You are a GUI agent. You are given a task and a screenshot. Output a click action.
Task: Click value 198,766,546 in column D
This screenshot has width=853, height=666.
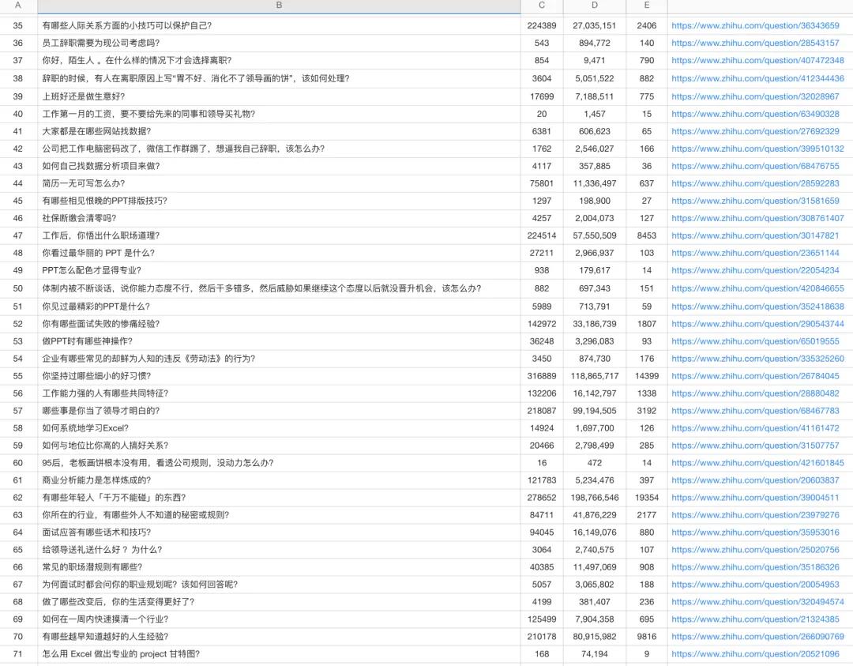point(594,497)
